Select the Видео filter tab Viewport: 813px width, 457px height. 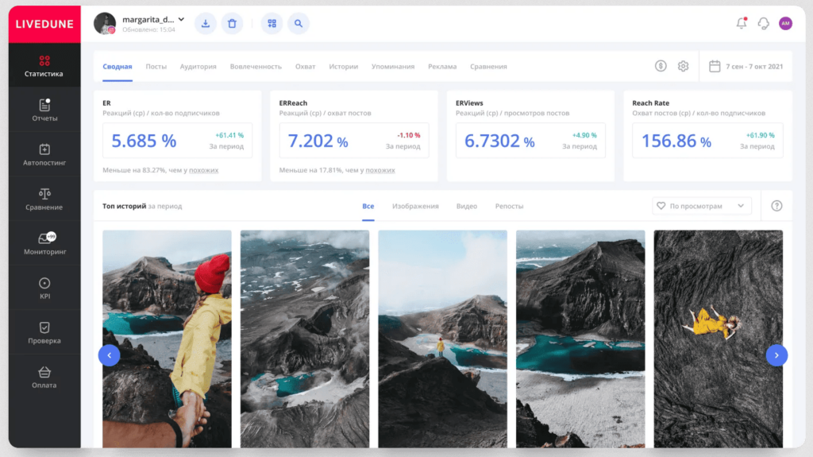(467, 207)
